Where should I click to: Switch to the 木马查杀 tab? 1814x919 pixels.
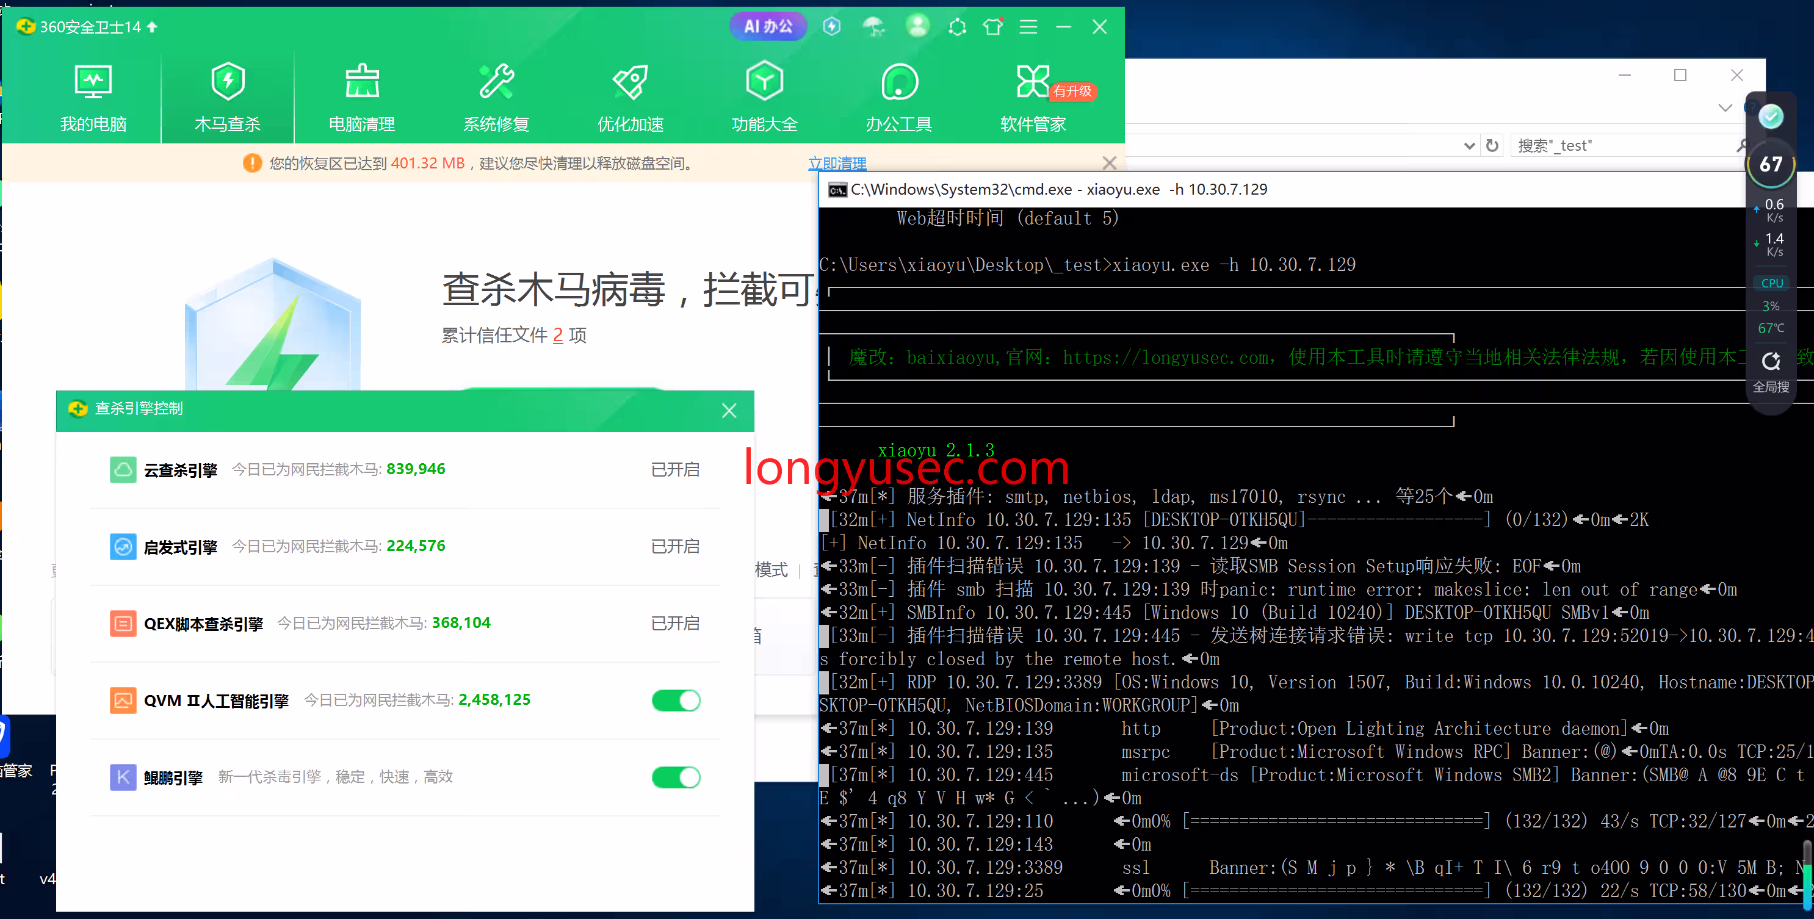pyautogui.click(x=228, y=98)
